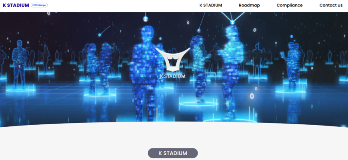
Task: Click the glowing node above the tallest right figure
Action: [x=232, y=22]
